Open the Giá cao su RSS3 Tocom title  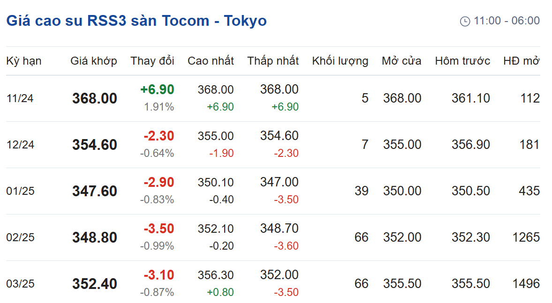point(136,21)
